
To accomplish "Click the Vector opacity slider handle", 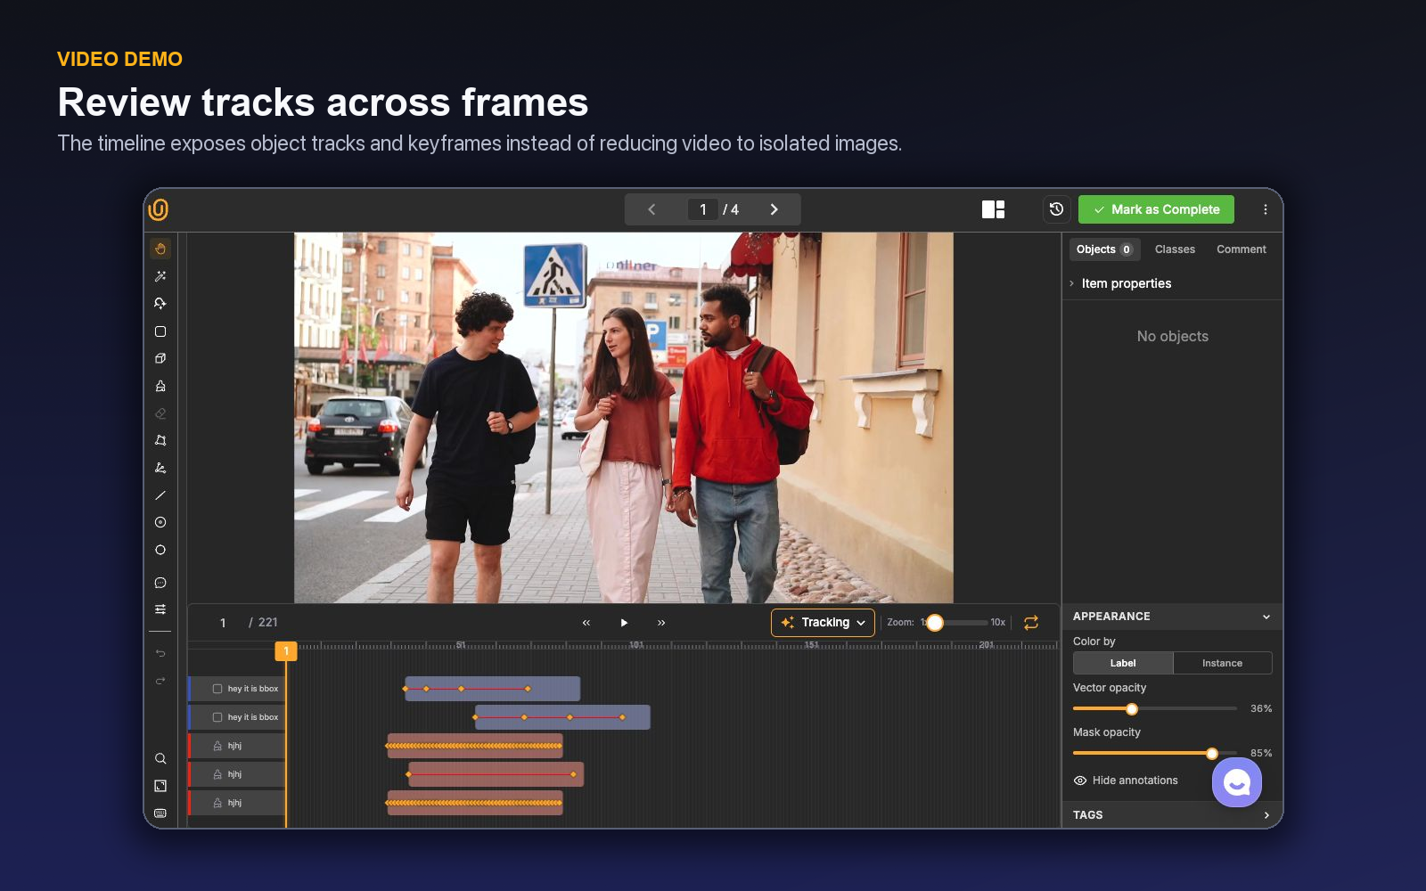I will (x=1132, y=709).
